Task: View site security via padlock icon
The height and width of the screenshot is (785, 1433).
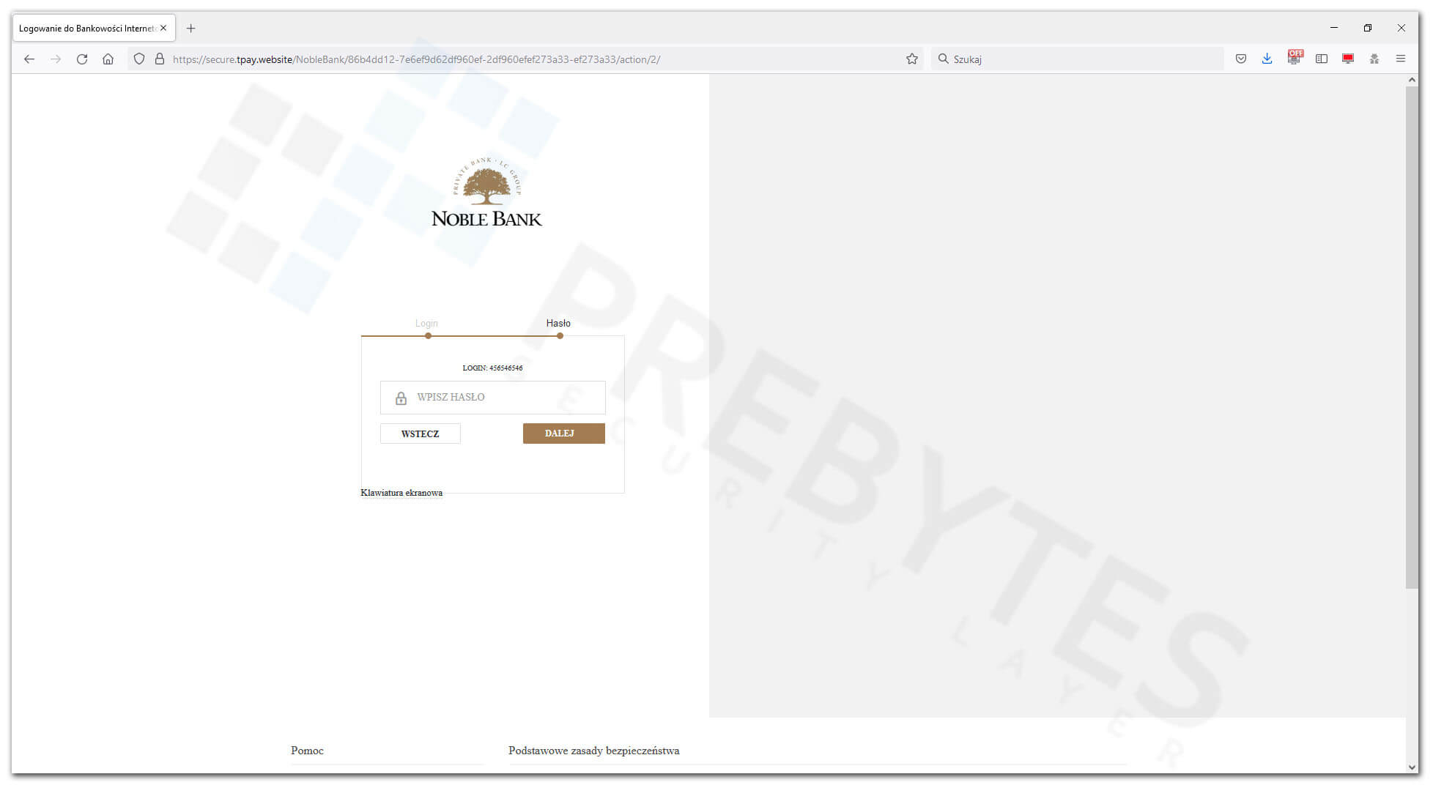Action: [160, 59]
